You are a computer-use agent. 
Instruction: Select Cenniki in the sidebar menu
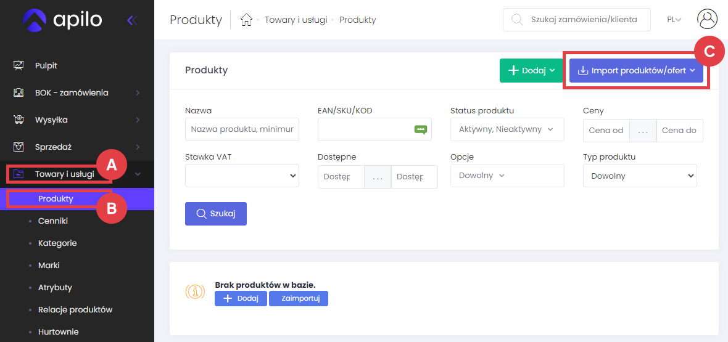pos(53,221)
